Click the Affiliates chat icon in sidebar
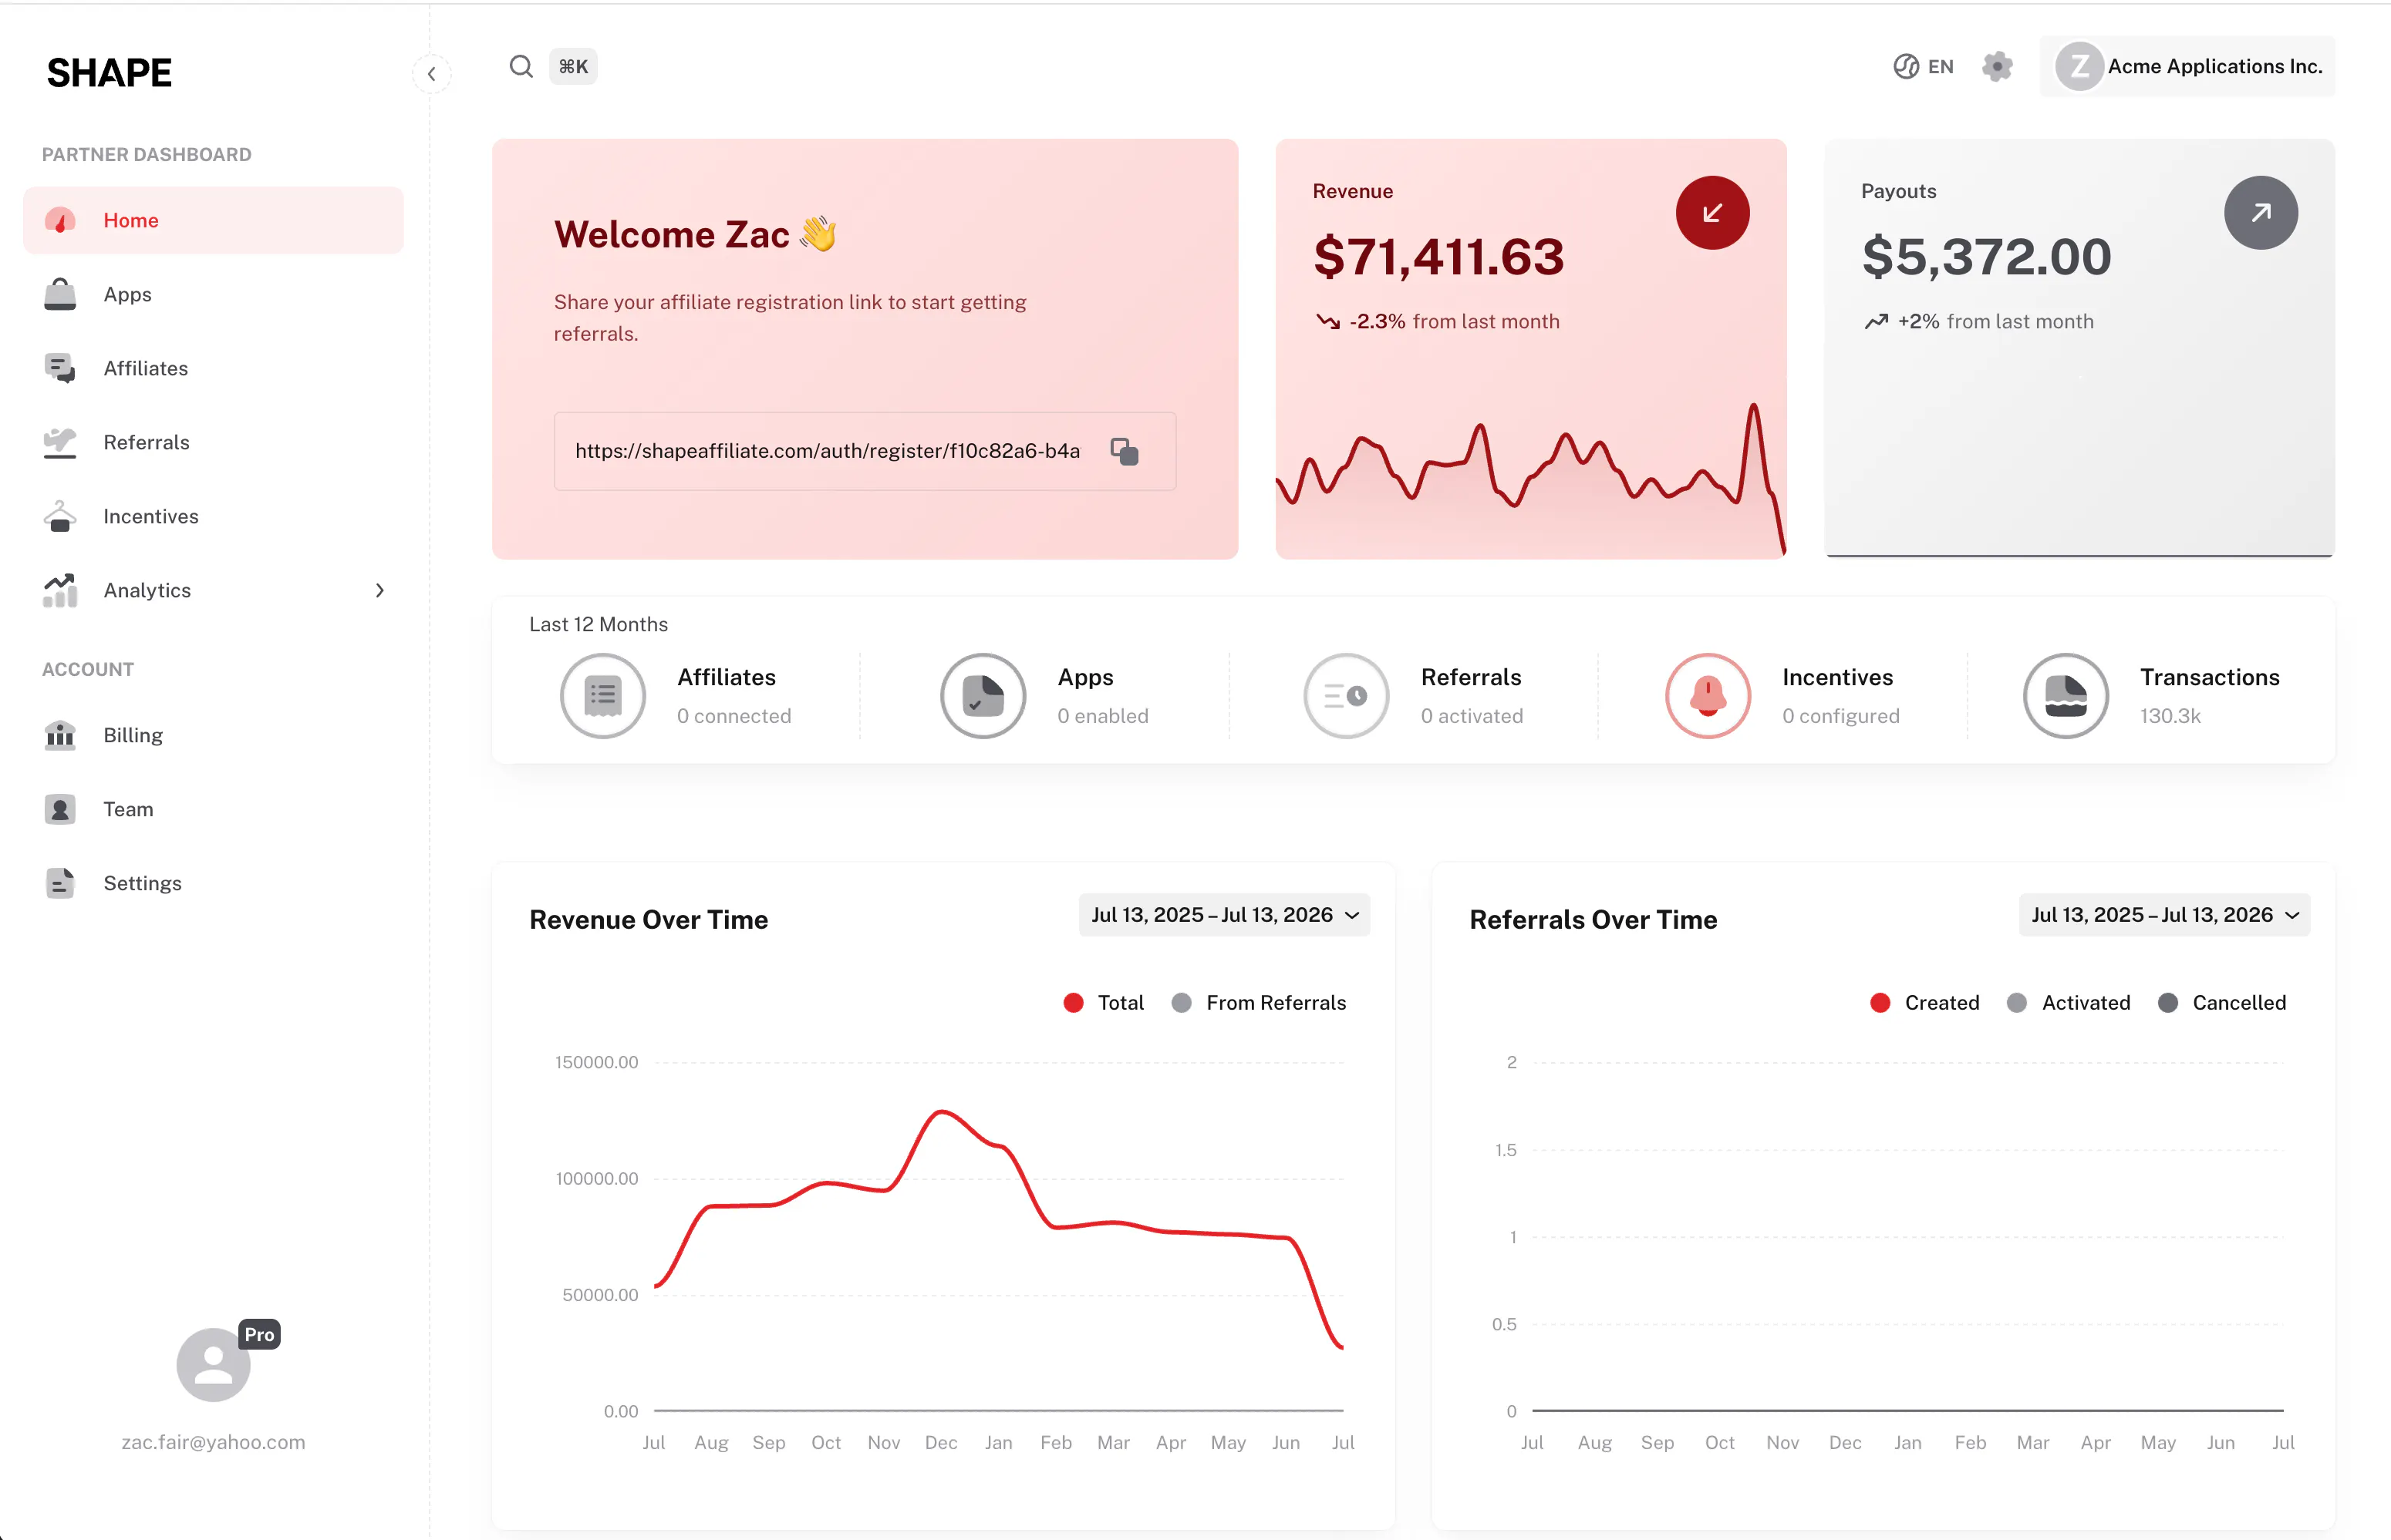Viewport: 2391px width, 1540px height. coord(60,368)
